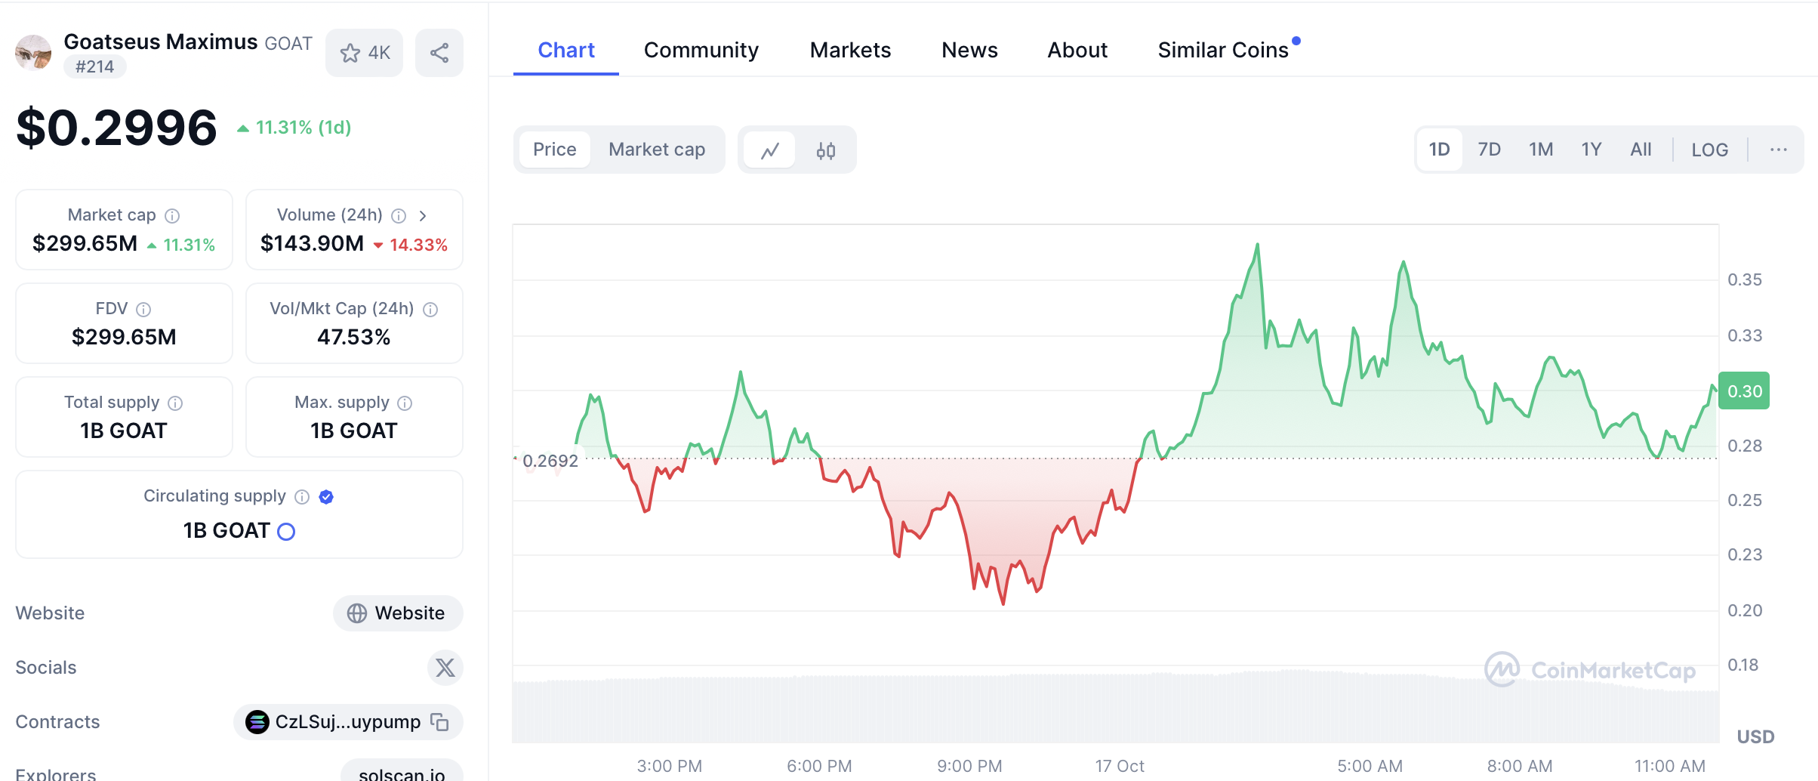Click the Circulating supply verified badge
Screen dimensions: 1818x781
(x=326, y=497)
